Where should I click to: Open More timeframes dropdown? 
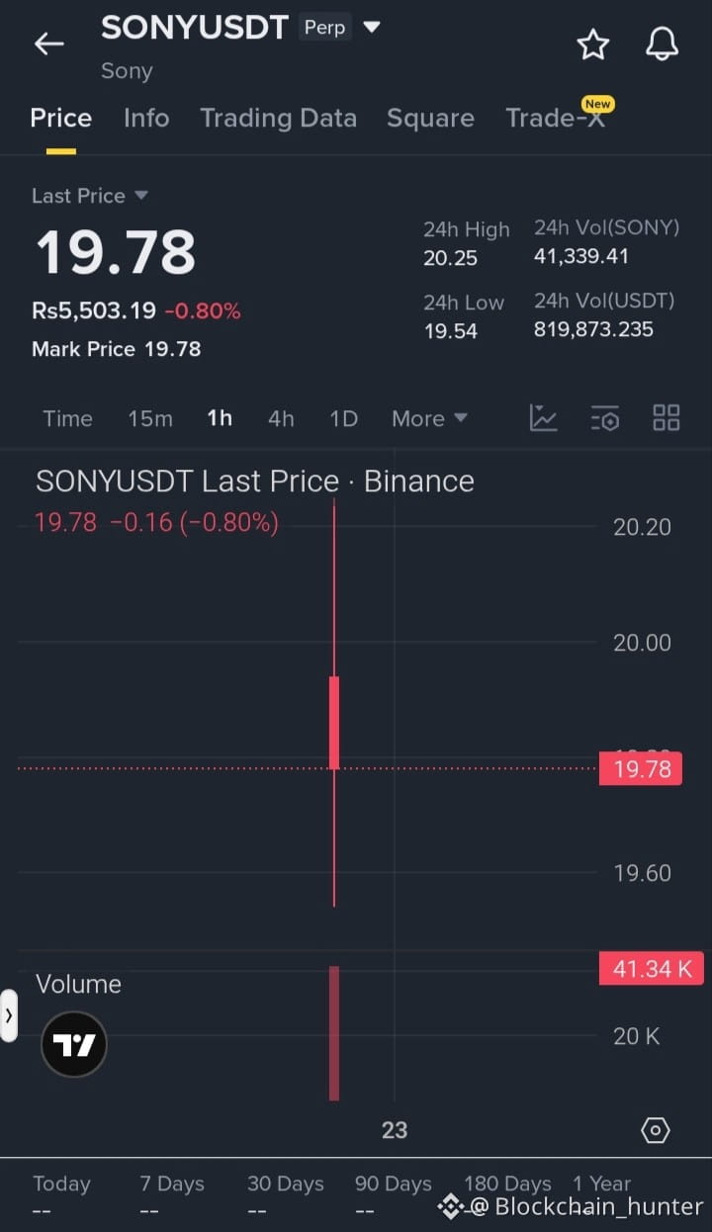coord(429,418)
